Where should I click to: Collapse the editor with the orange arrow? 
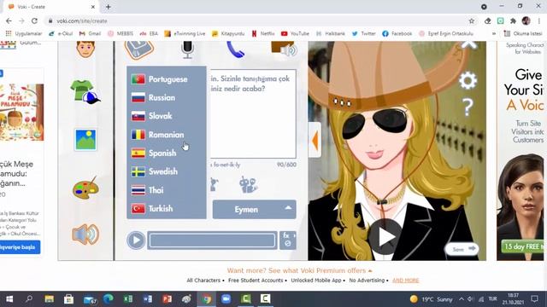tap(315, 140)
